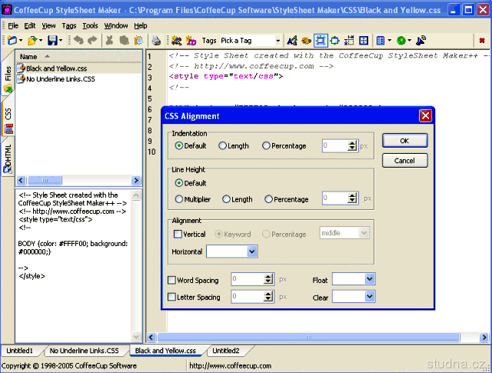Click the green globe toolbar icon

401,40
